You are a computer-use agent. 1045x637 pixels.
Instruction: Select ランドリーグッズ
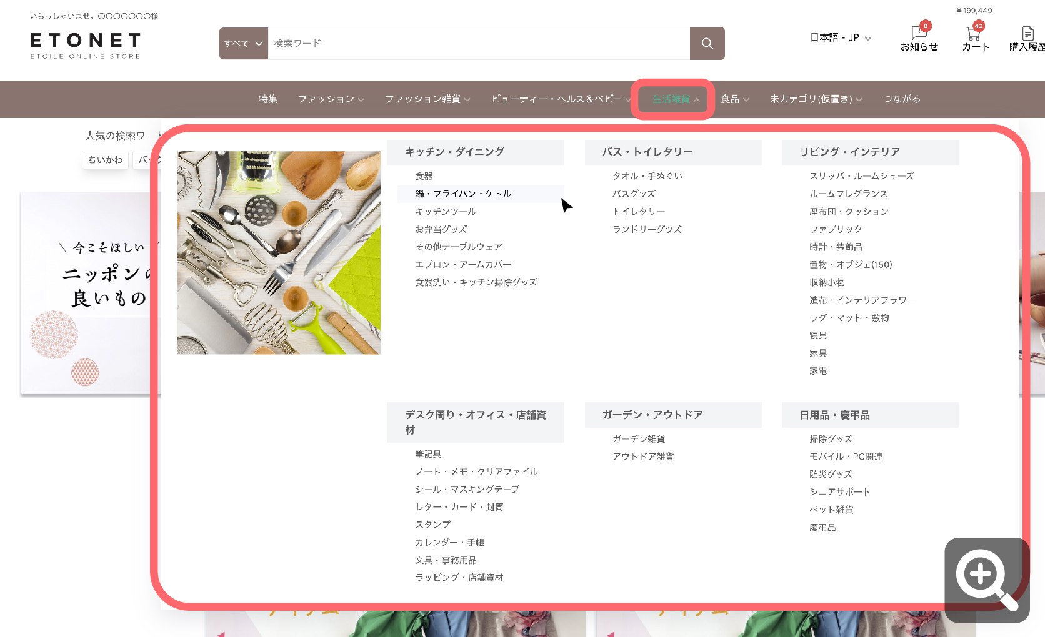coord(647,229)
